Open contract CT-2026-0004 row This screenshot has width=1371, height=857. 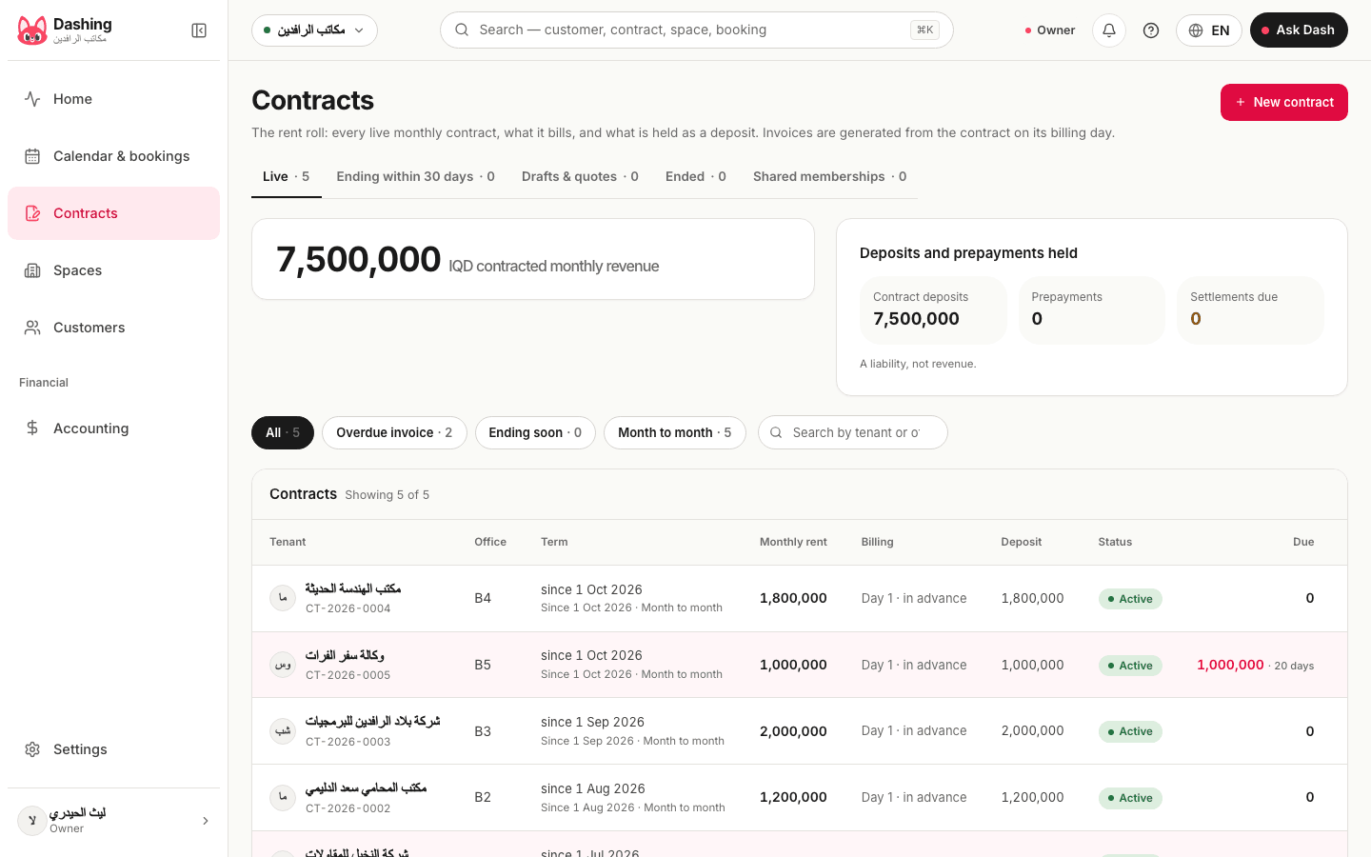[x=800, y=598]
